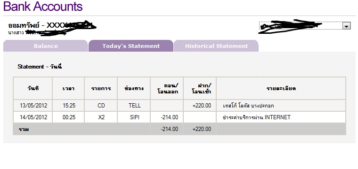Click the INTERNET payment detail cell
358x169 pixels.
pyautogui.click(x=281, y=117)
